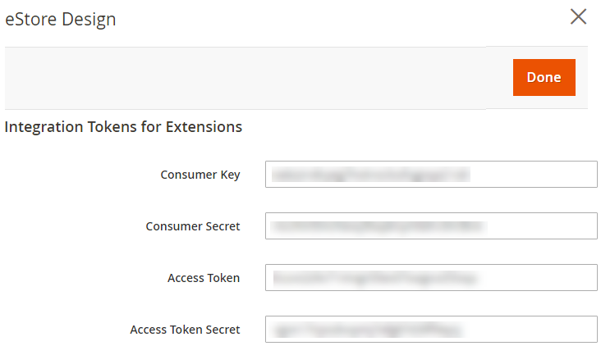Click the Integration Tokens for Extensions heading
Viewport: 601px width, 346px height.
123,127
